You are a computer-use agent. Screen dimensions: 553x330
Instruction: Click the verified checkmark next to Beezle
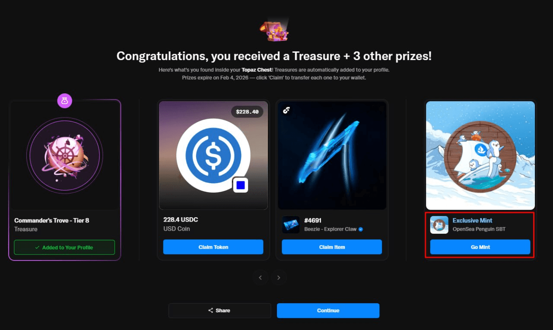tap(361, 229)
